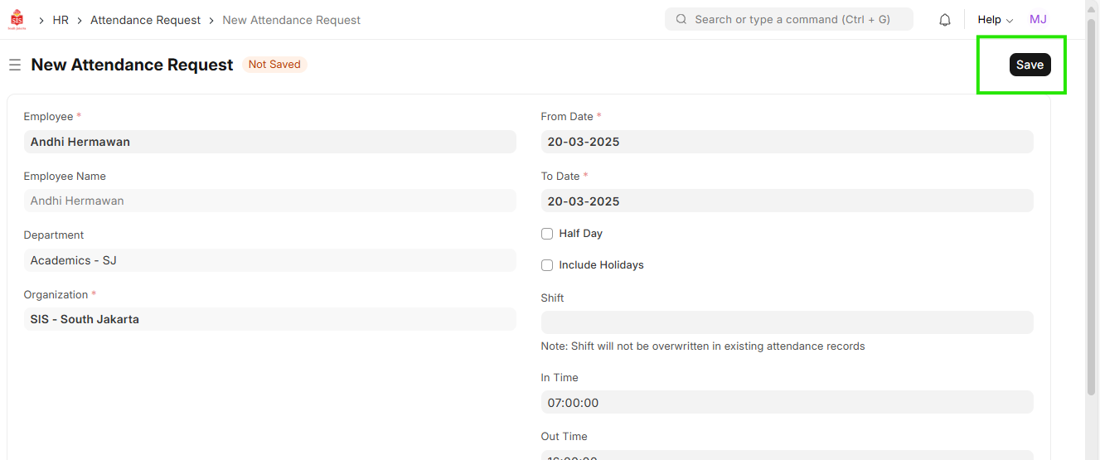Open the Employee link field dropdown
Image resolution: width=1100 pixels, height=460 pixels.
[269, 142]
